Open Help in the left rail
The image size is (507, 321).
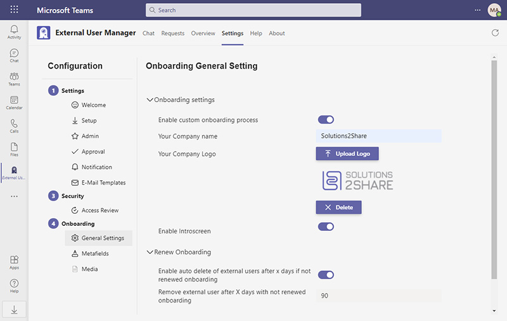(14, 285)
